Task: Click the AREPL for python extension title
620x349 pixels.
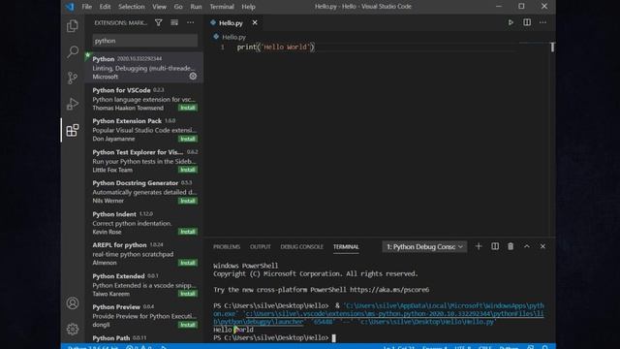Action: tap(119, 245)
